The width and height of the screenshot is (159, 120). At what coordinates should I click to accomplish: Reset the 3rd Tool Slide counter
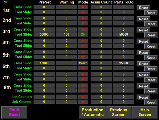151,35
